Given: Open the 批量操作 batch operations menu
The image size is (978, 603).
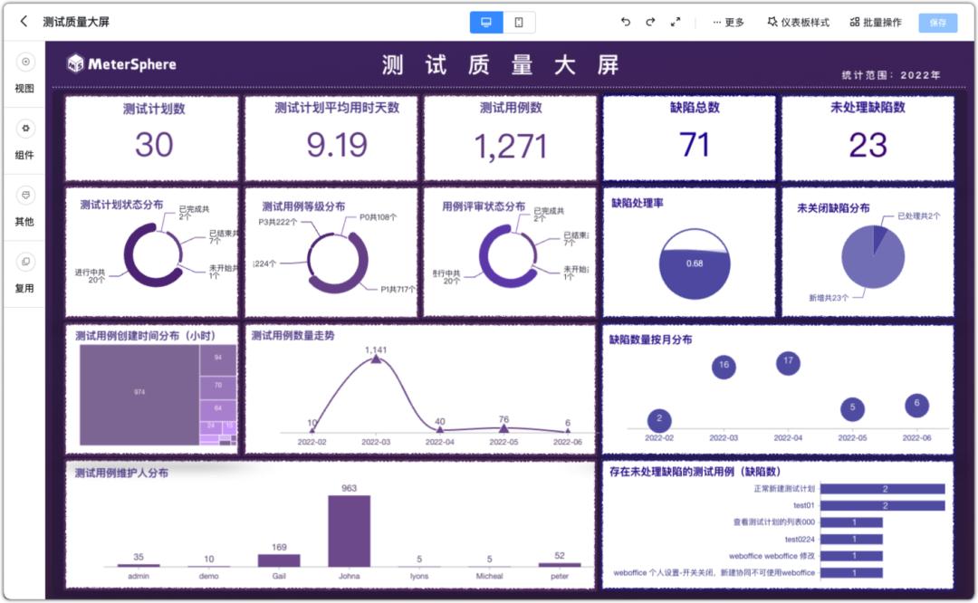Looking at the screenshot, I should click(877, 22).
